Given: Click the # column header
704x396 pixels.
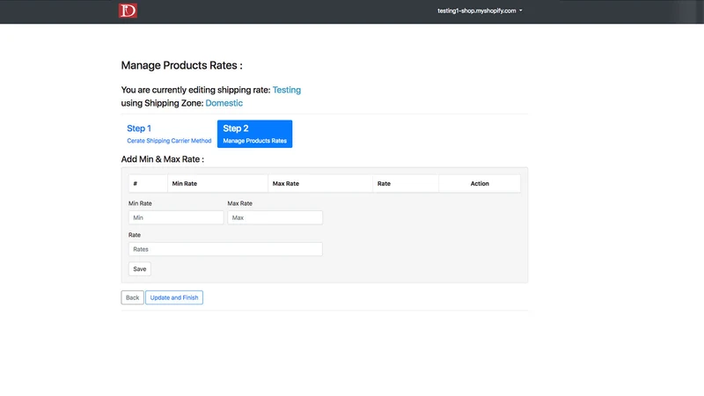Looking at the screenshot, I should (148, 184).
